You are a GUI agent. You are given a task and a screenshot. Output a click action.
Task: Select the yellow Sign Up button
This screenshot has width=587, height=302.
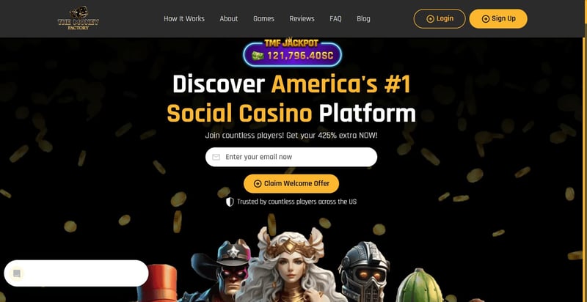(498, 18)
